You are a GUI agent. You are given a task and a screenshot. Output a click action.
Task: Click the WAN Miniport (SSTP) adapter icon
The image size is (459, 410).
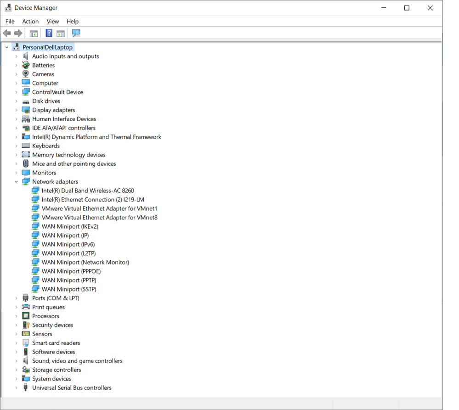(35, 289)
